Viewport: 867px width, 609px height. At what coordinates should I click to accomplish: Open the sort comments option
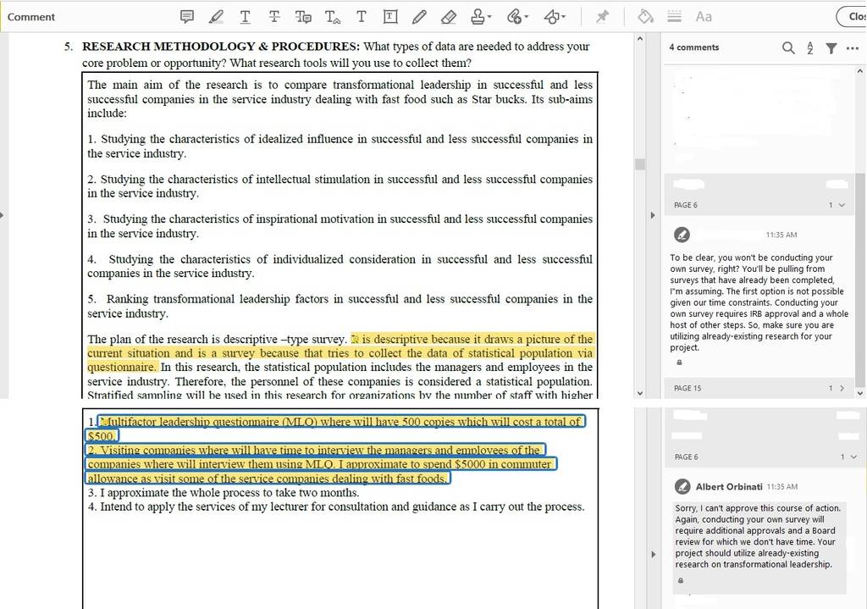[810, 48]
